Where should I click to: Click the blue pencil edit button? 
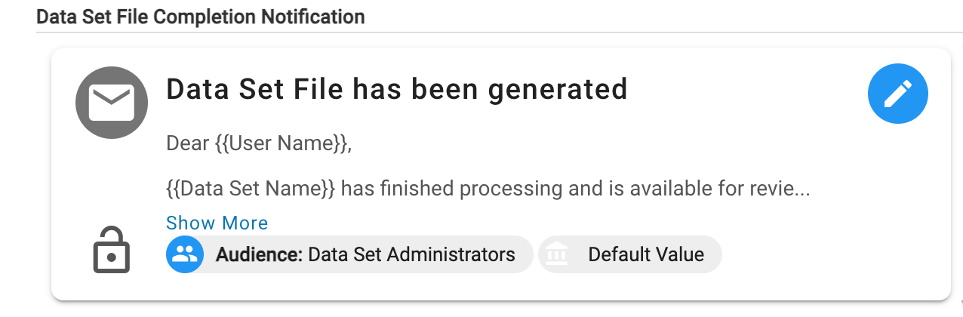[x=897, y=94]
